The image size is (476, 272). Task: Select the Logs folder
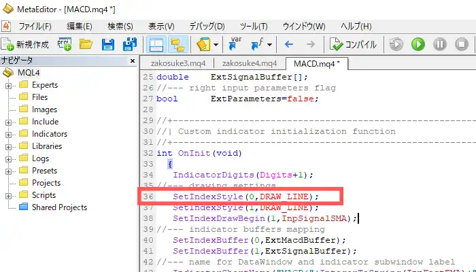pyautogui.click(x=40, y=158)
